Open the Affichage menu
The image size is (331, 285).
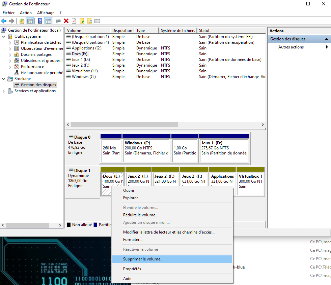click(x=46, y=13)
